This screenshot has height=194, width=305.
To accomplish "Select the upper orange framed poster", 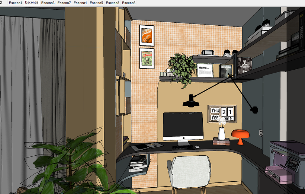I will (x=147, y=35).
